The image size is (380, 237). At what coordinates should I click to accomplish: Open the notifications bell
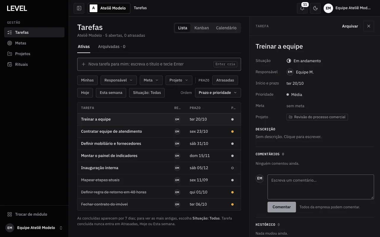click(302, 8)
